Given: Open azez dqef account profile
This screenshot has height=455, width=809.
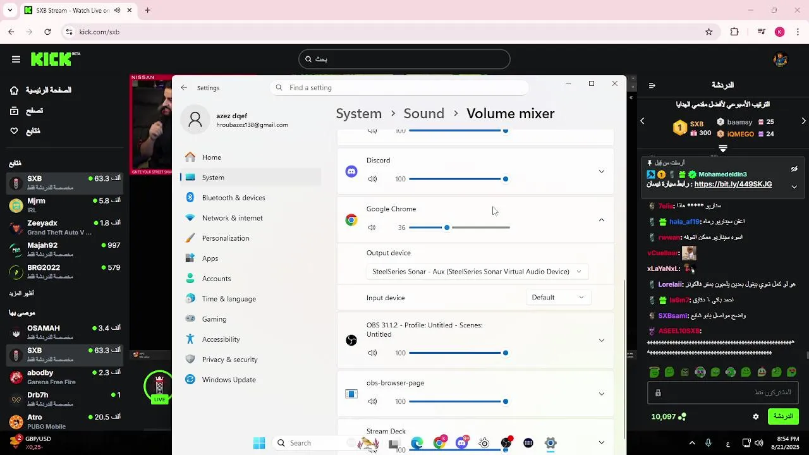Looking at the screenshot, I should point(235,120).
